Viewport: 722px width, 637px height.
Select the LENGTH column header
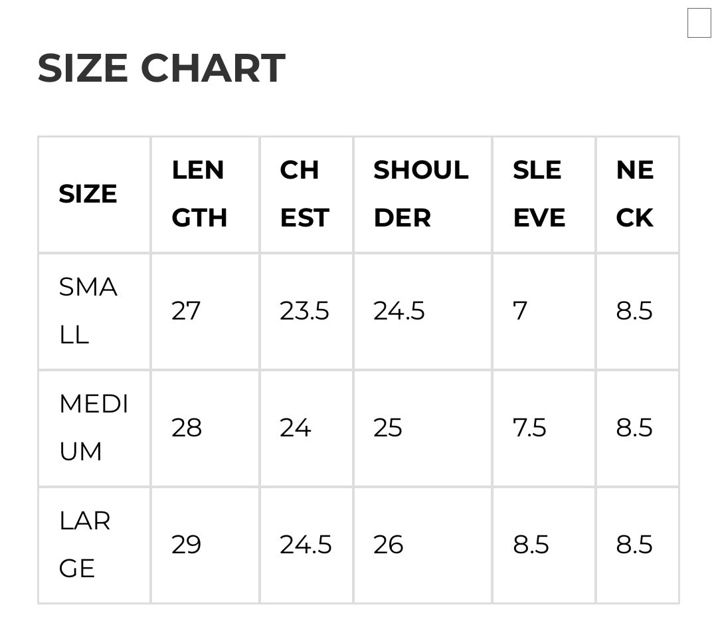click(x=199, y=194)
